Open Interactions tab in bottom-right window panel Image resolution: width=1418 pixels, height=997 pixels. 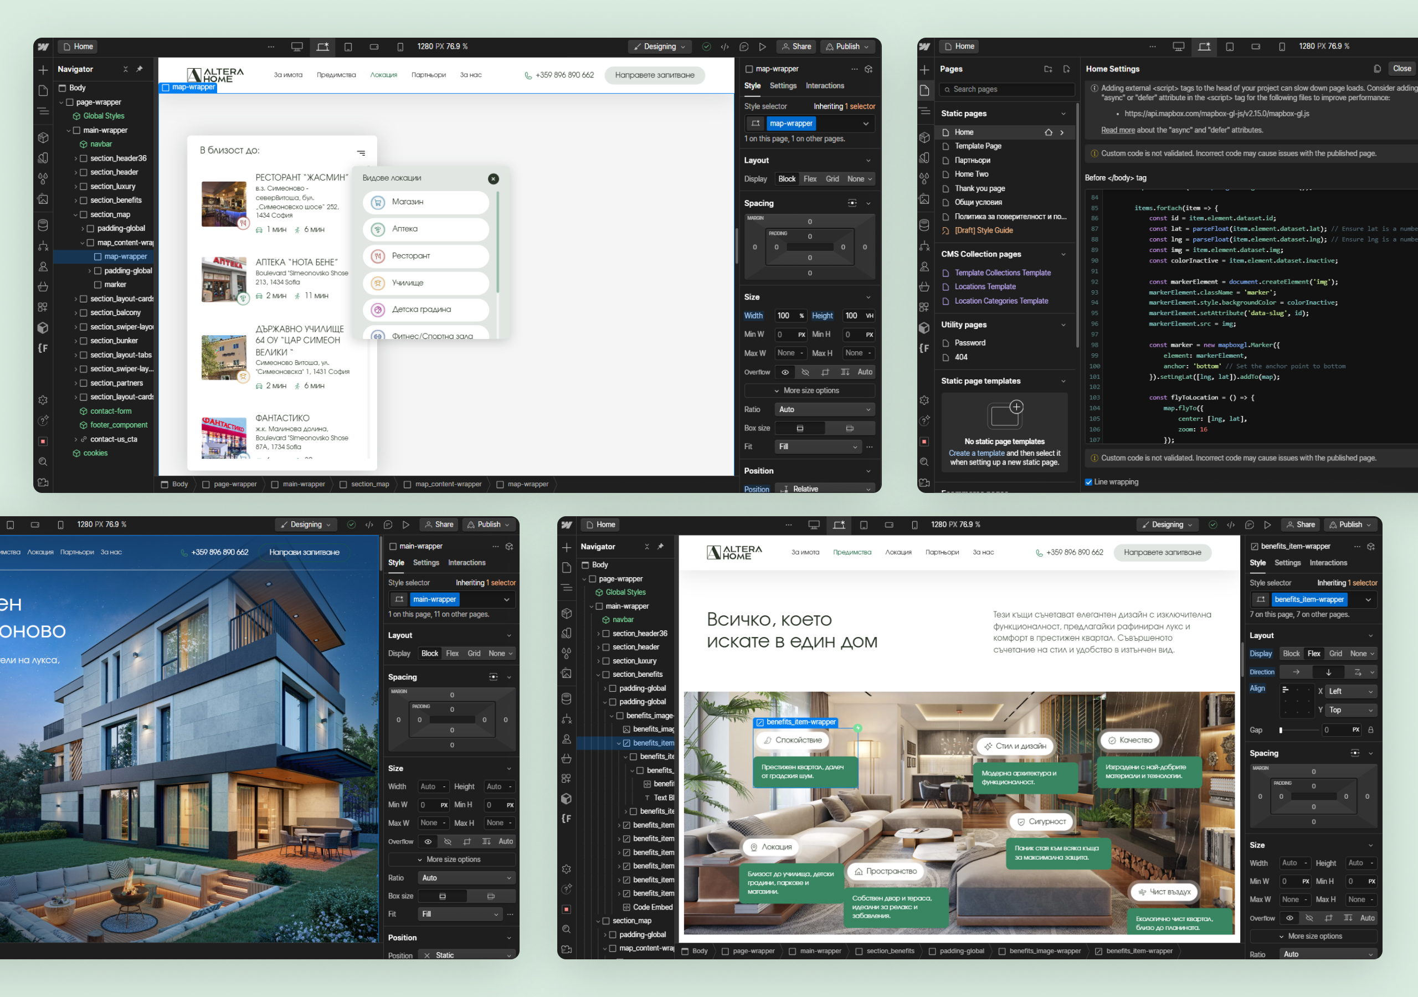(x=1328, y=563)
